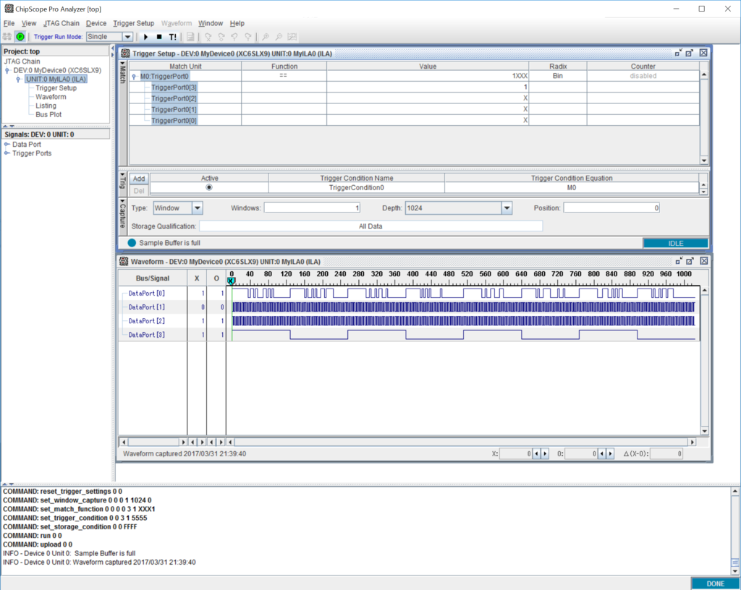Screen dimensions: 741x590
Task: Click the open cable search toolbar icon
Action: pyautogui.click(x=7, y=36)
